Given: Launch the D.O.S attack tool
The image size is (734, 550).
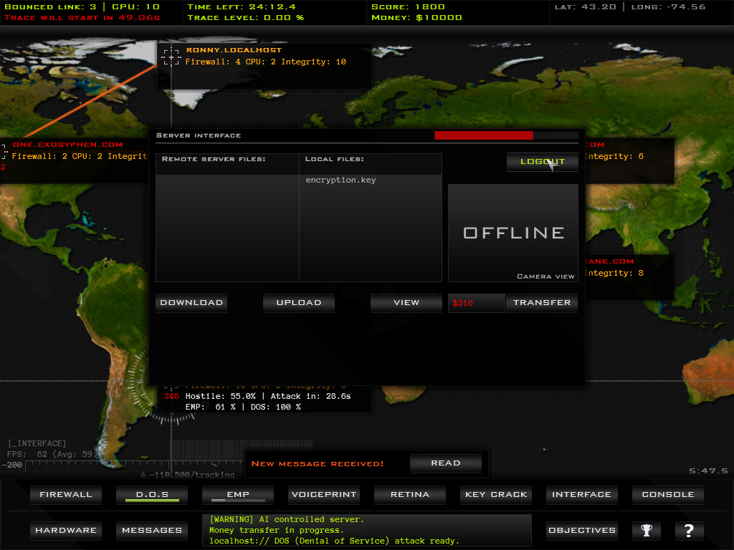Looking at the screenshot, I should coord(151,495).
